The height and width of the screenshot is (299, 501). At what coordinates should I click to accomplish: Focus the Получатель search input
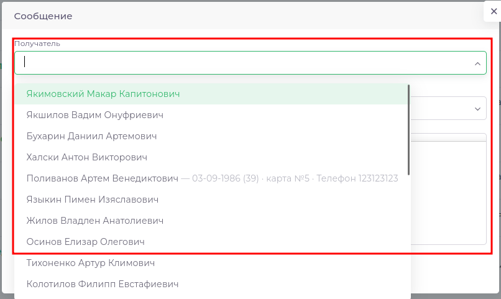(x=242, y=63)
